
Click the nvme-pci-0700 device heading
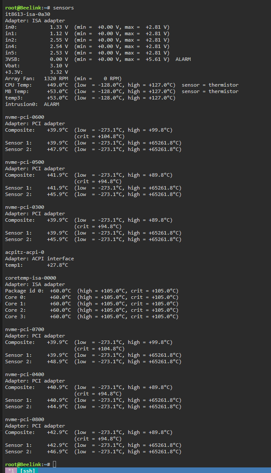[x=24, y=329]
